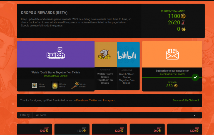Follow the Instagram link

109,100
